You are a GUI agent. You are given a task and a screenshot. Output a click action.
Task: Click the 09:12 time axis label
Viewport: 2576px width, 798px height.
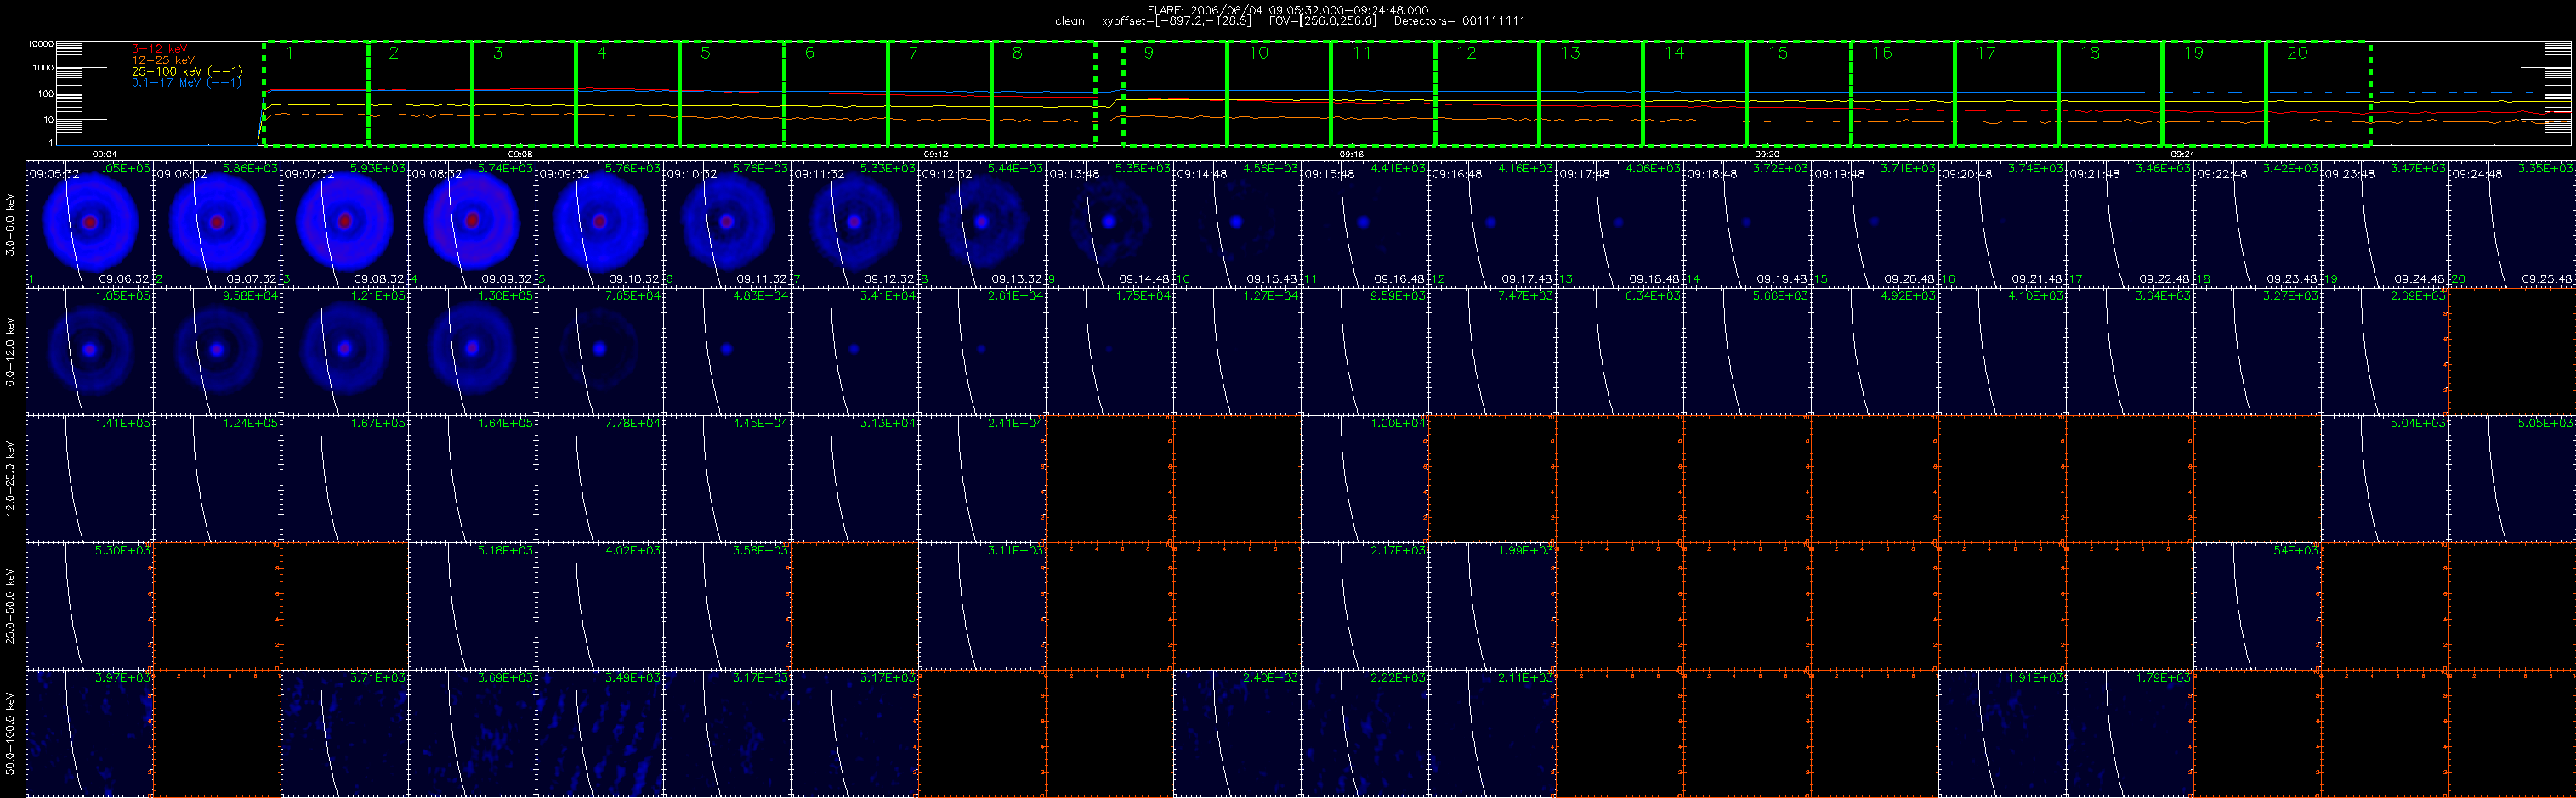click(935, 154)
